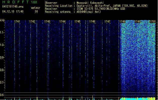Click the 0.6 kHz axis label

[x=2, y=95]
